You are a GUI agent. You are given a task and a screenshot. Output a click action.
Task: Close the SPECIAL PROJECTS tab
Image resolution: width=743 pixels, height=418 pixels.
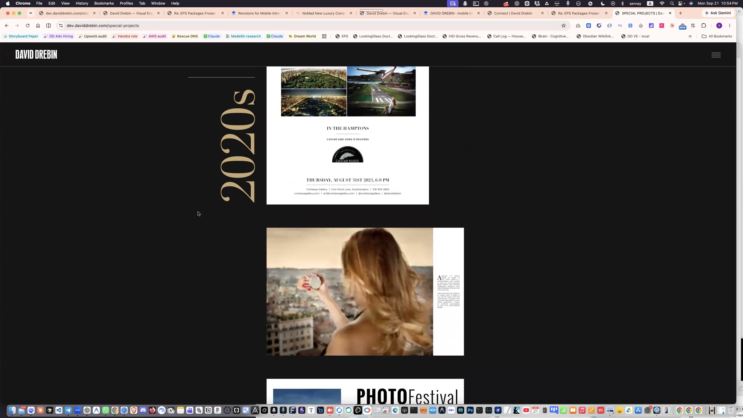tap(670, 13)
